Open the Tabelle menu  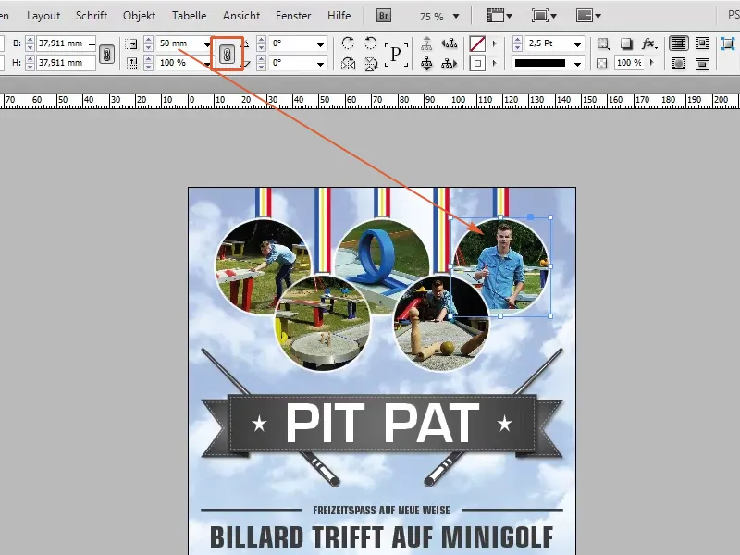[x=190, y=16]
